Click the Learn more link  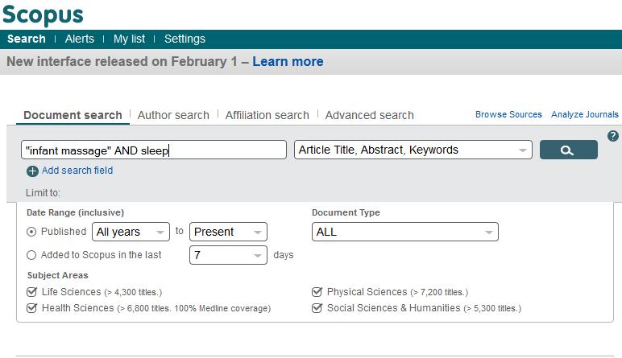(x=288, y=61)
